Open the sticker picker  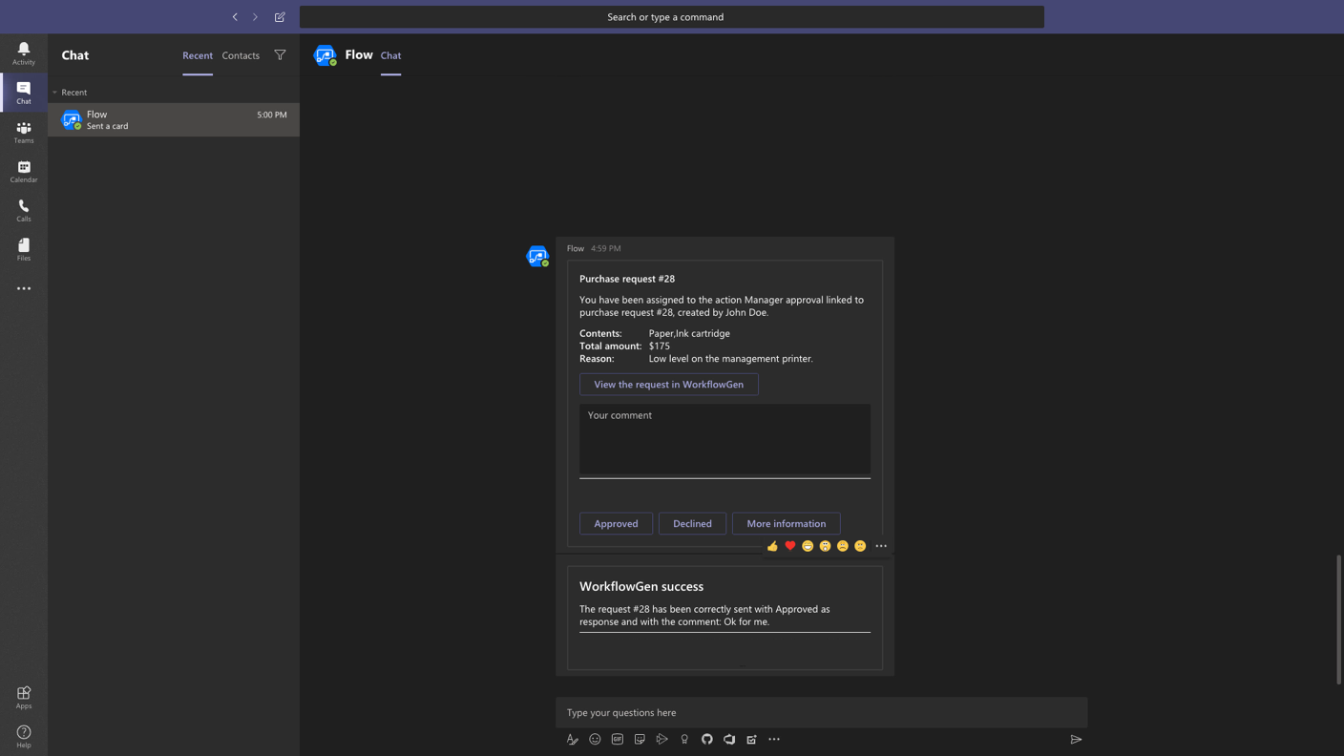point(640,739)
